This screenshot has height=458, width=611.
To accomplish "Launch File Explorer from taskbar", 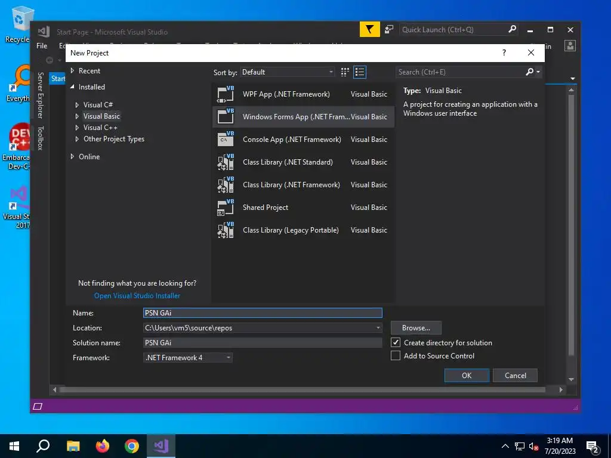I will (73, 446).
